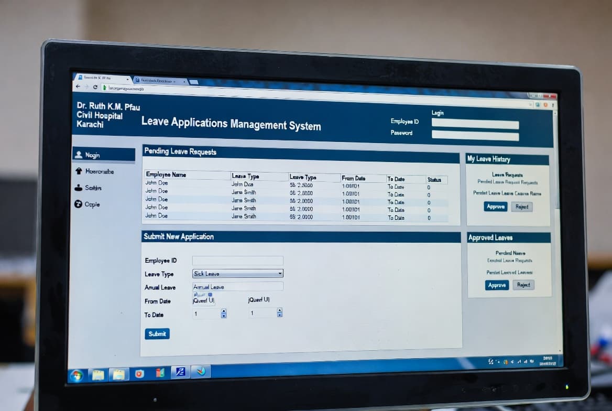This screenshot has height=411, width=612.
Task: Close the second browser tab
Action: pyautogui.click(x=184, y=82)
